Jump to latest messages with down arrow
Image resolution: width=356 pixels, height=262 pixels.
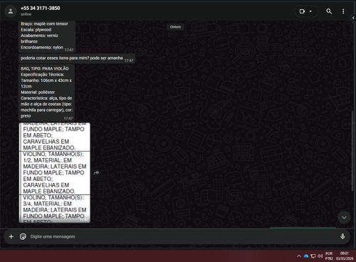click(x=344, y=217)
